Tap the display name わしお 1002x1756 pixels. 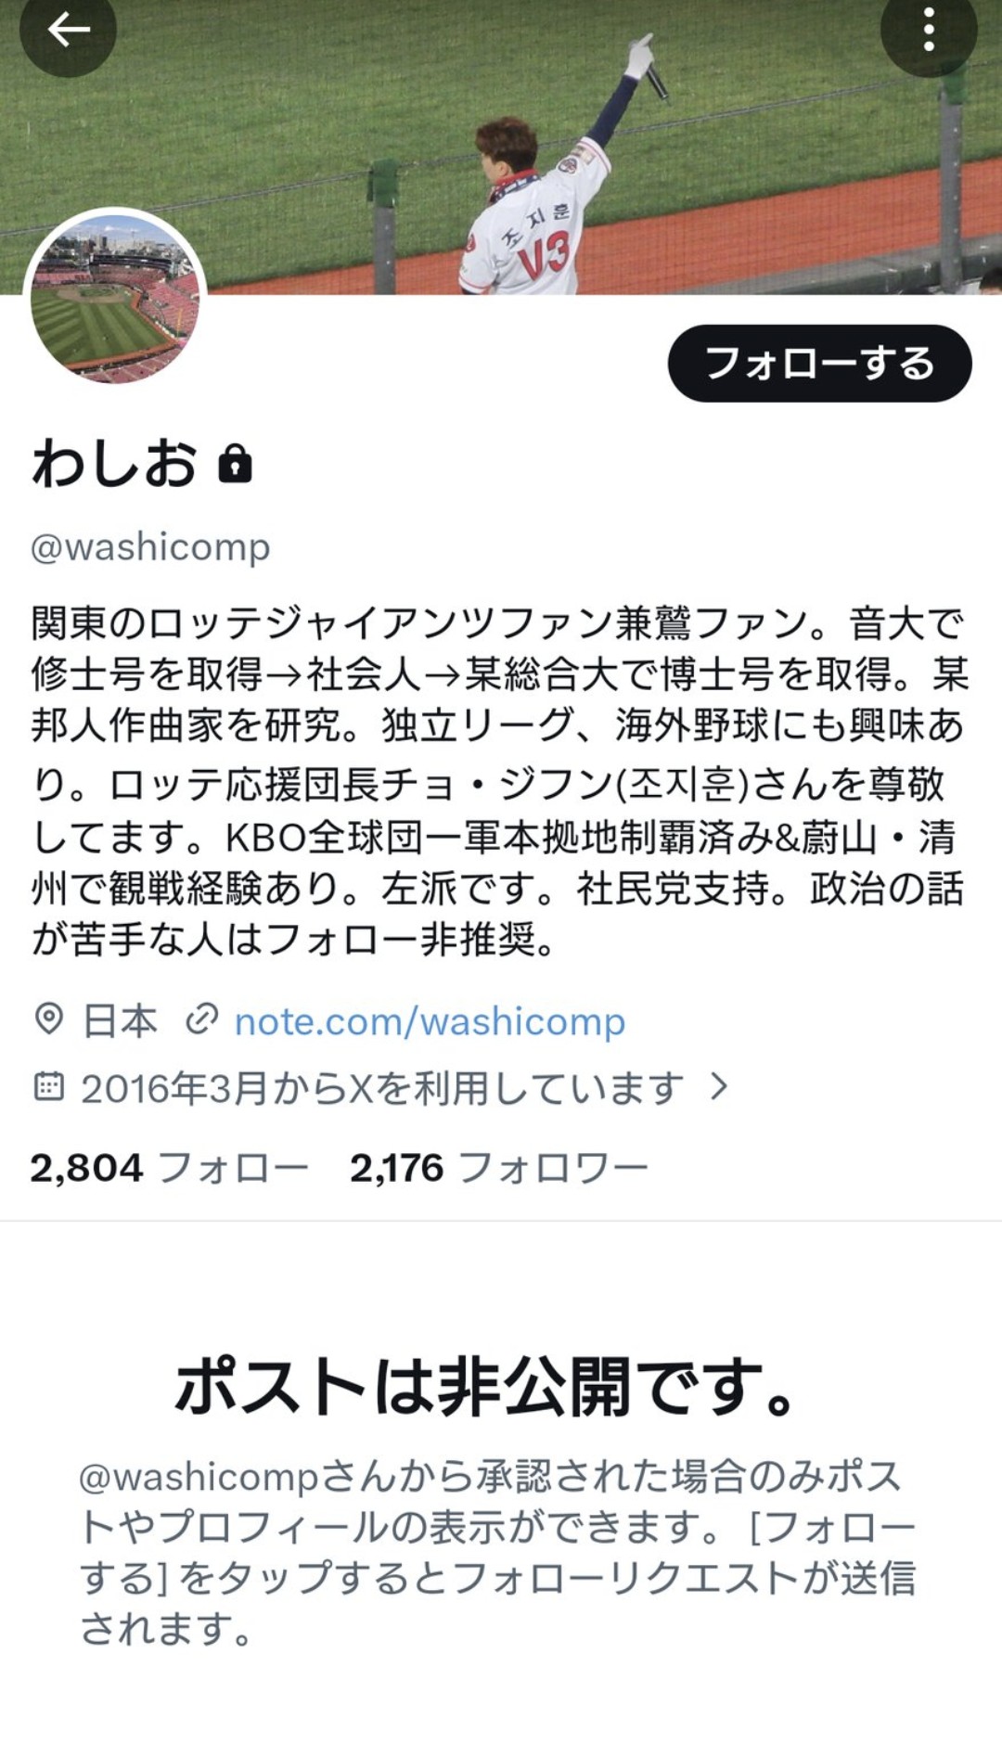[114, 462]
